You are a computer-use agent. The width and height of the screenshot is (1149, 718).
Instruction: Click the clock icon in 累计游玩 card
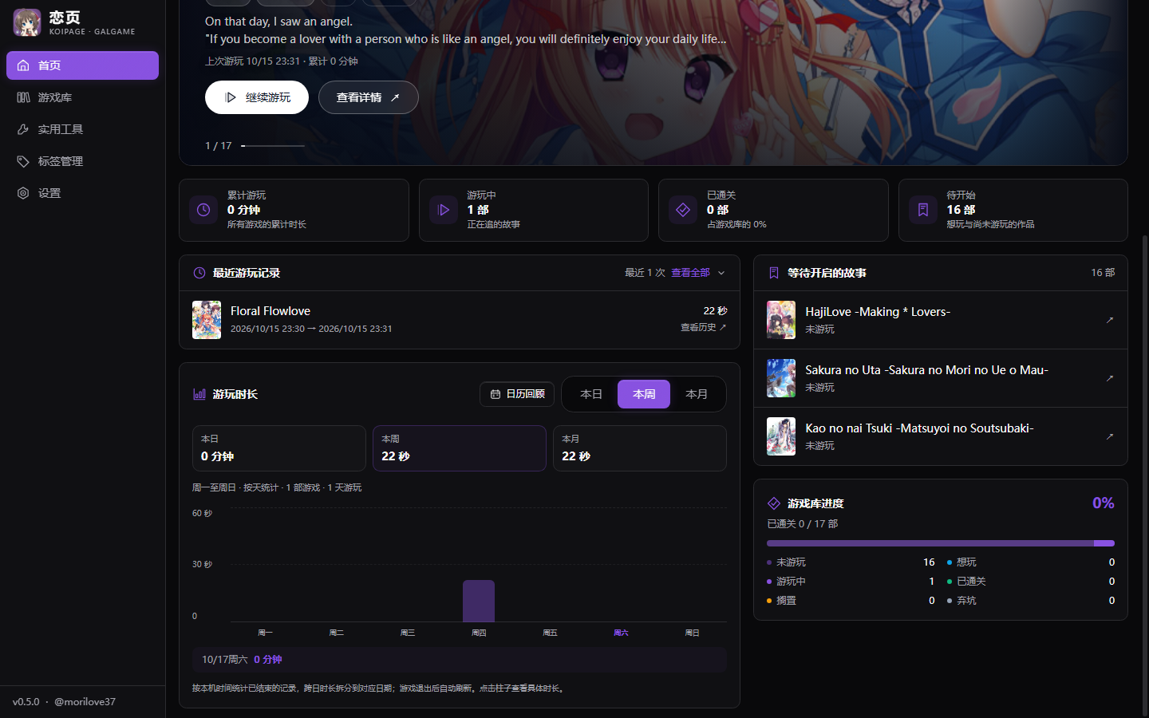coord(203,210)
